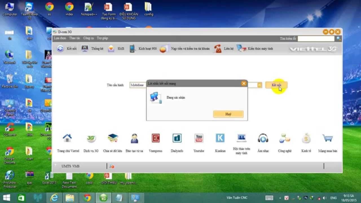Screen dimensions: 361x203
Task: Click the Windows Start button
Action: (6, 198)
